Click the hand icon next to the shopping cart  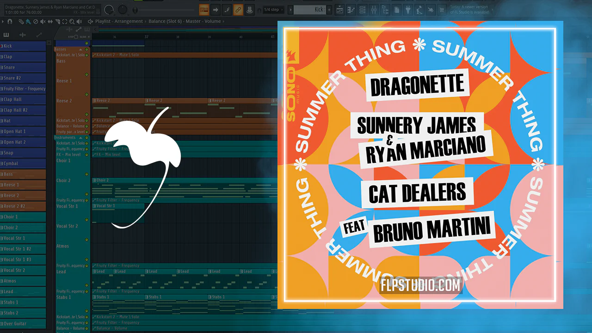coord(431,9)
